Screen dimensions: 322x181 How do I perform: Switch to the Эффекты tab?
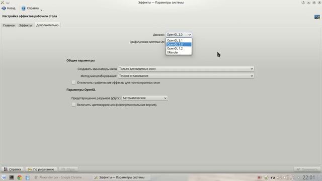pyautogui.click(x=26, y=25)
